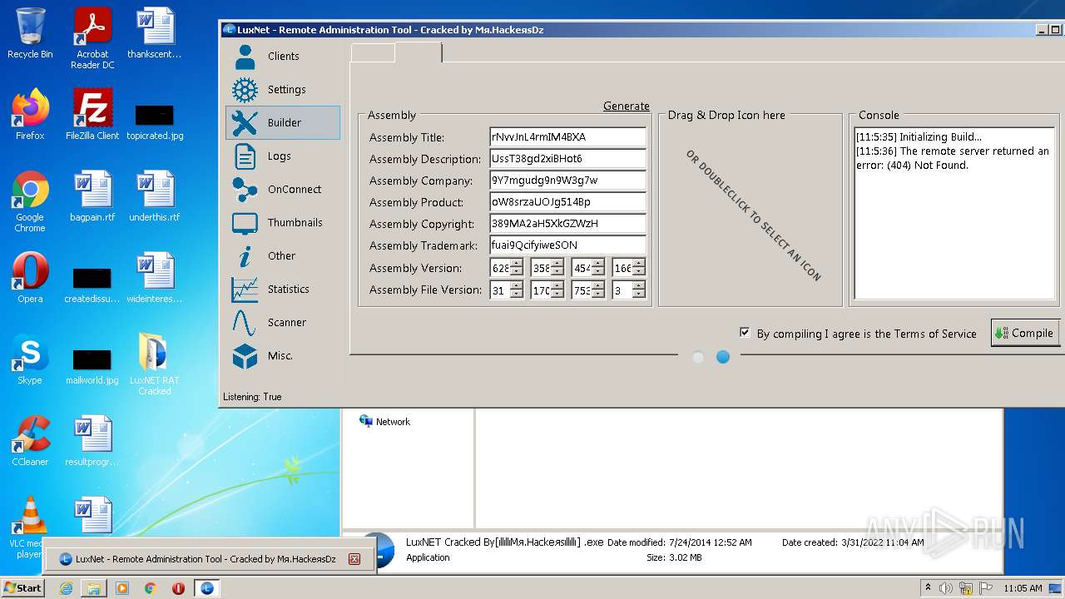Open the Start menu
The image size is (1065, 599).
click(x=22, y=587)
